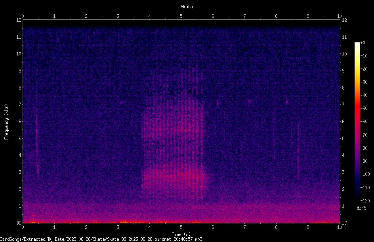Click the 'Skata' title above the spectrogram
The width and height of the screenshot is (374, 242).
point(187,7)
